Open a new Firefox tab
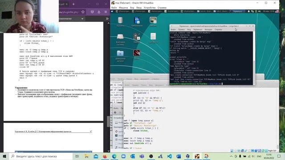The image size is (285, 160). (x=73, y=4)
